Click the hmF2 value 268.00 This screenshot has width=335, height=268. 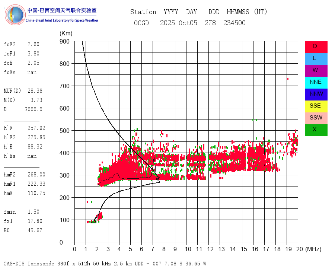tap(36, 175)
